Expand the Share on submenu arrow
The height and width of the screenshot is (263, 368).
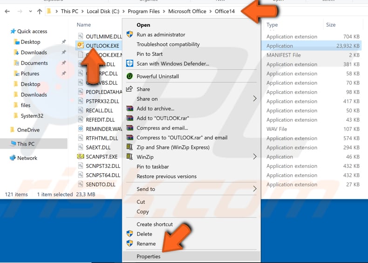[x=255, y=99]
